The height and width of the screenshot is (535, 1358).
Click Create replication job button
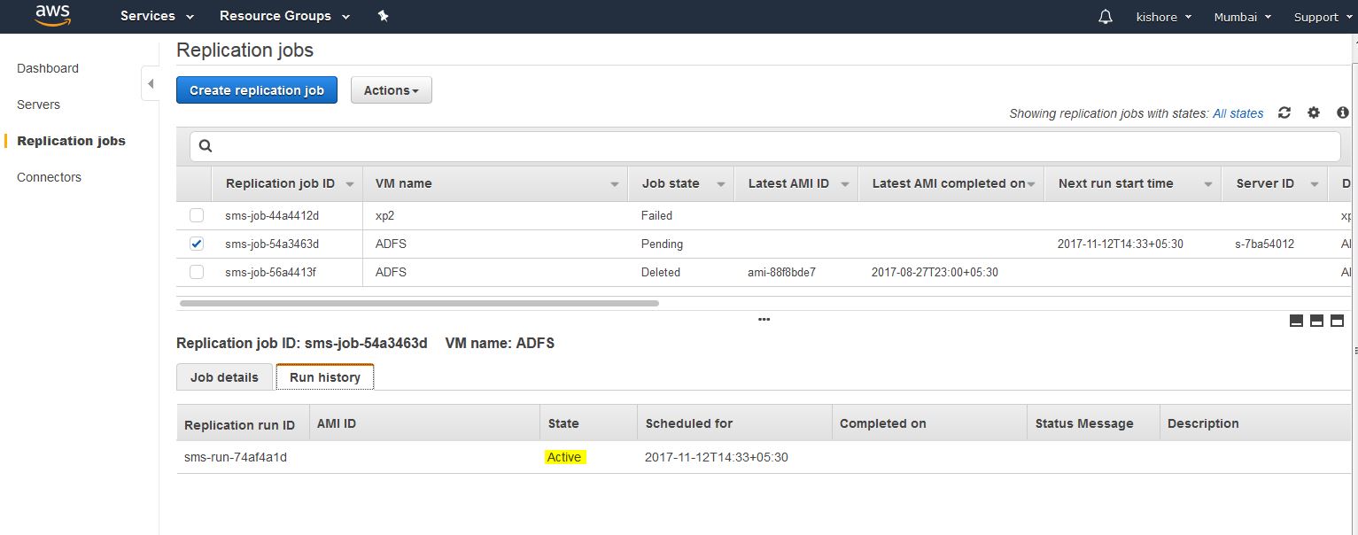(x=256, y=90)
